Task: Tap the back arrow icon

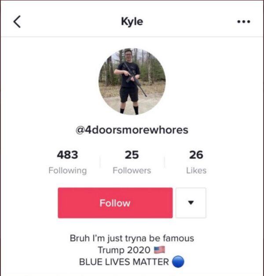Action: [17, 22]
